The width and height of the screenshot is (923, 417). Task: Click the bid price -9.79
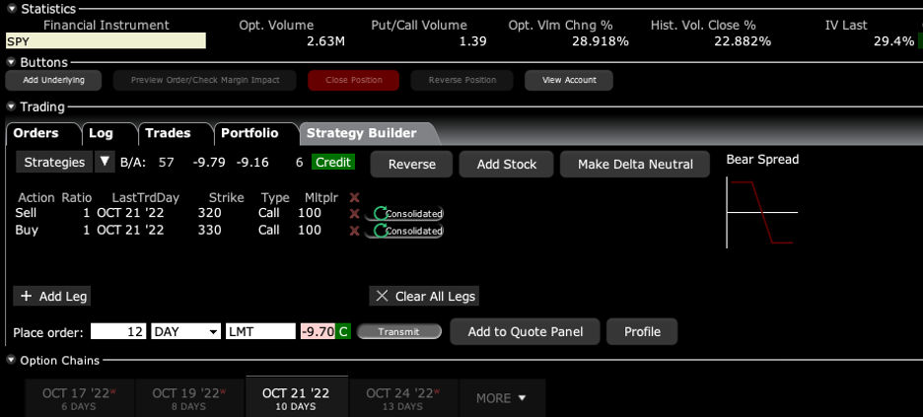(209, 163)
